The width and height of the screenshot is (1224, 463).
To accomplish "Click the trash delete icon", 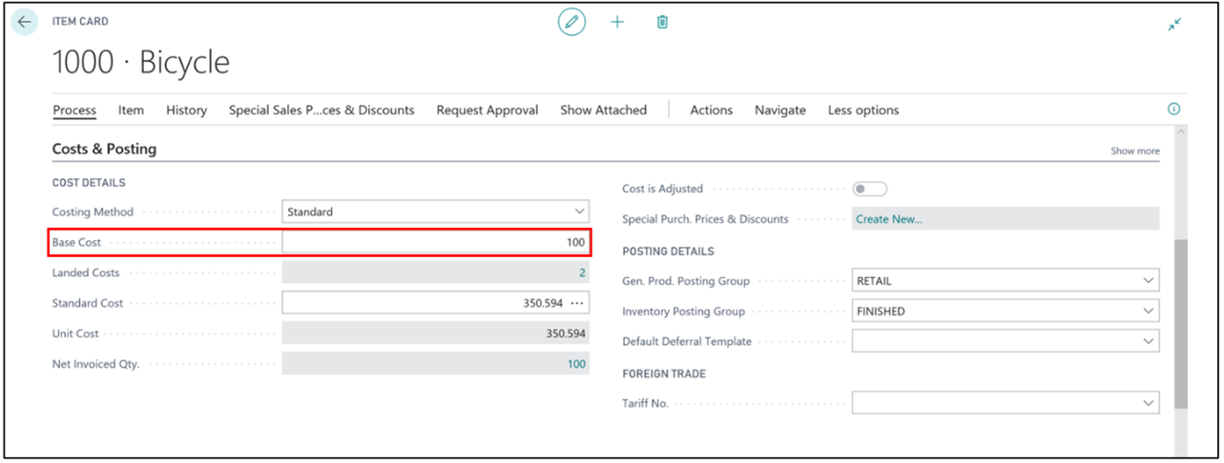I will coord(662,22).
